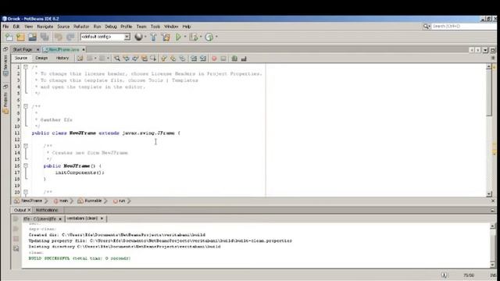Open the Debug Project dropdown arrow
Screen dimensions: 500x281
[x=201, y=37]
